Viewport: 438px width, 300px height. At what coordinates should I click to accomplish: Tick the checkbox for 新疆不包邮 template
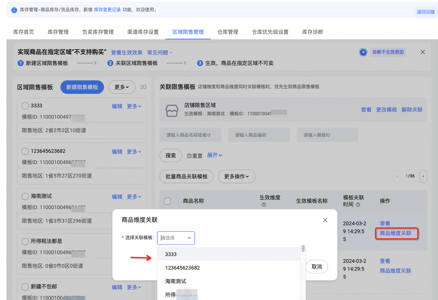25,287
